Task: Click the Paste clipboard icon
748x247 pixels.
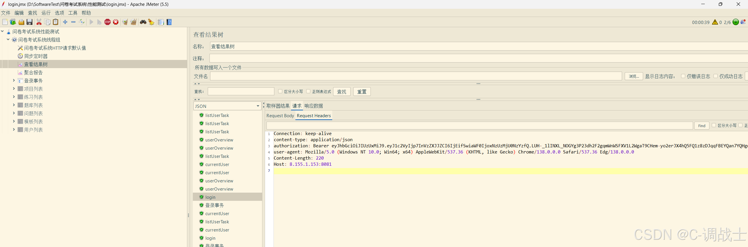Action: [56, 22]
